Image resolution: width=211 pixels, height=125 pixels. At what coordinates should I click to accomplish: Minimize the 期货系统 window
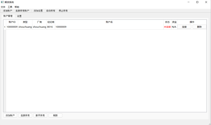189,2
